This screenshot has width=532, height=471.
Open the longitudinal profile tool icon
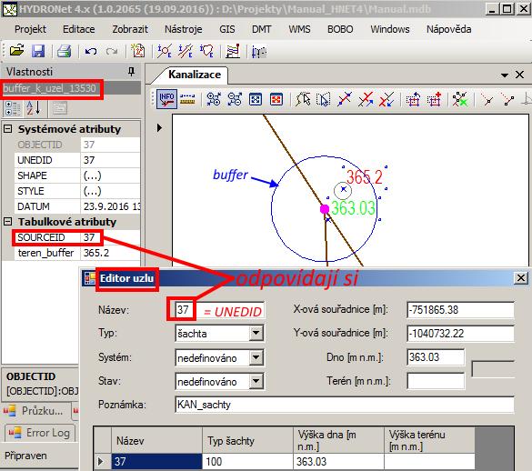[x=233, y=51]
